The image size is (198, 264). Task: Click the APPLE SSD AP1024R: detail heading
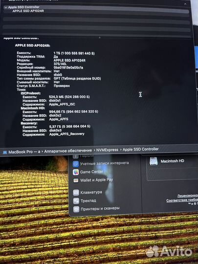(32, 45)
